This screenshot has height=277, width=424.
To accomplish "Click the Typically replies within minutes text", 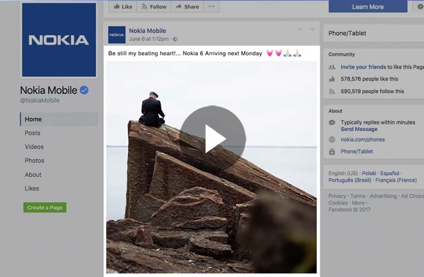I will [x=378, y=122].
